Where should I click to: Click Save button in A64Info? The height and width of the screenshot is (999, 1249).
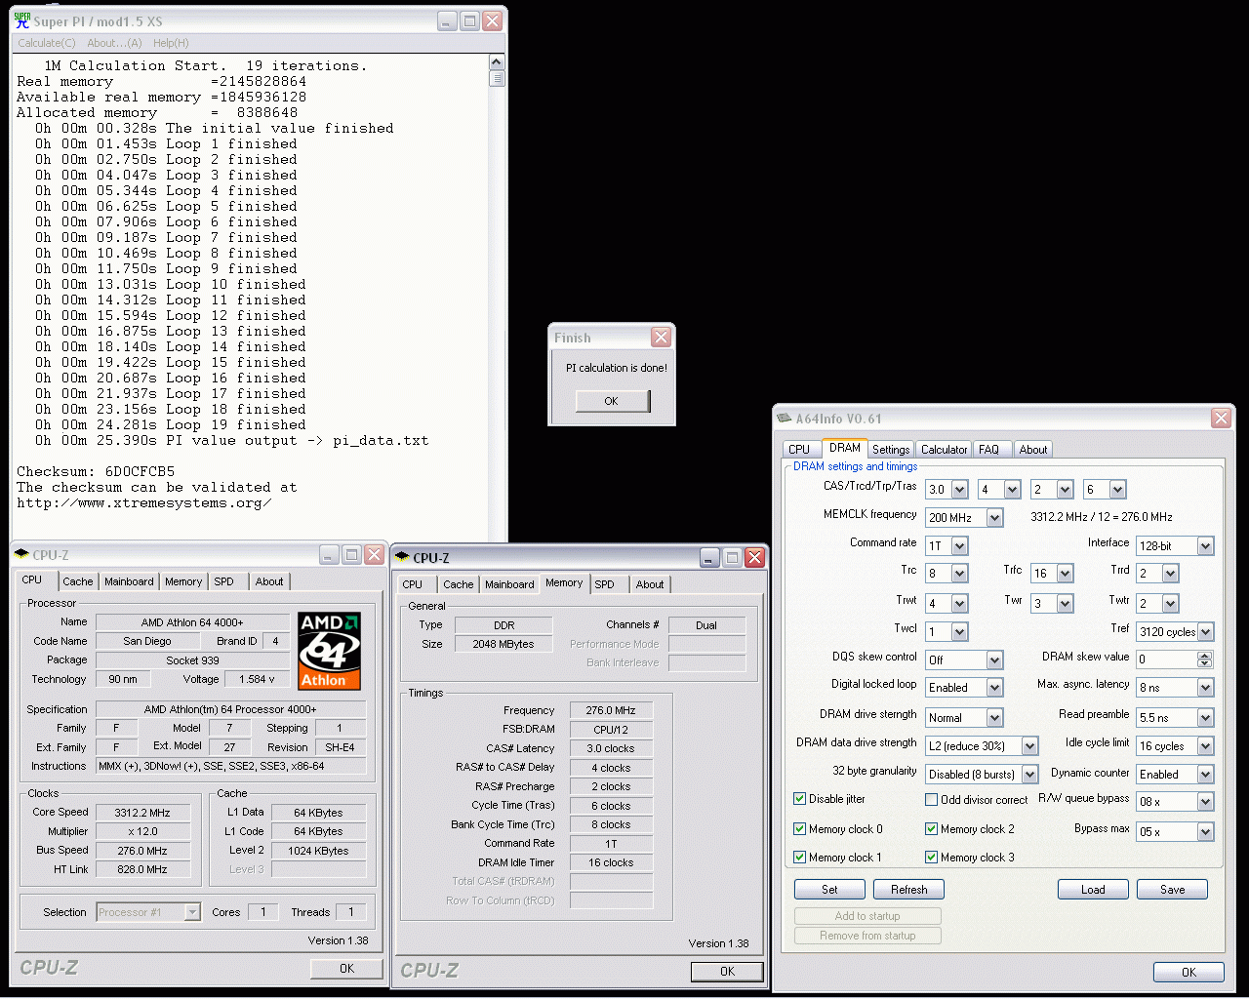(x=1173, y=890)
